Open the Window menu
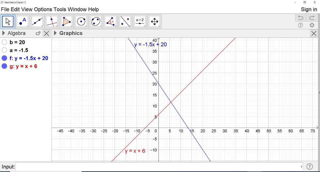Screen dimensions: 320x172 tap(77, 9)
